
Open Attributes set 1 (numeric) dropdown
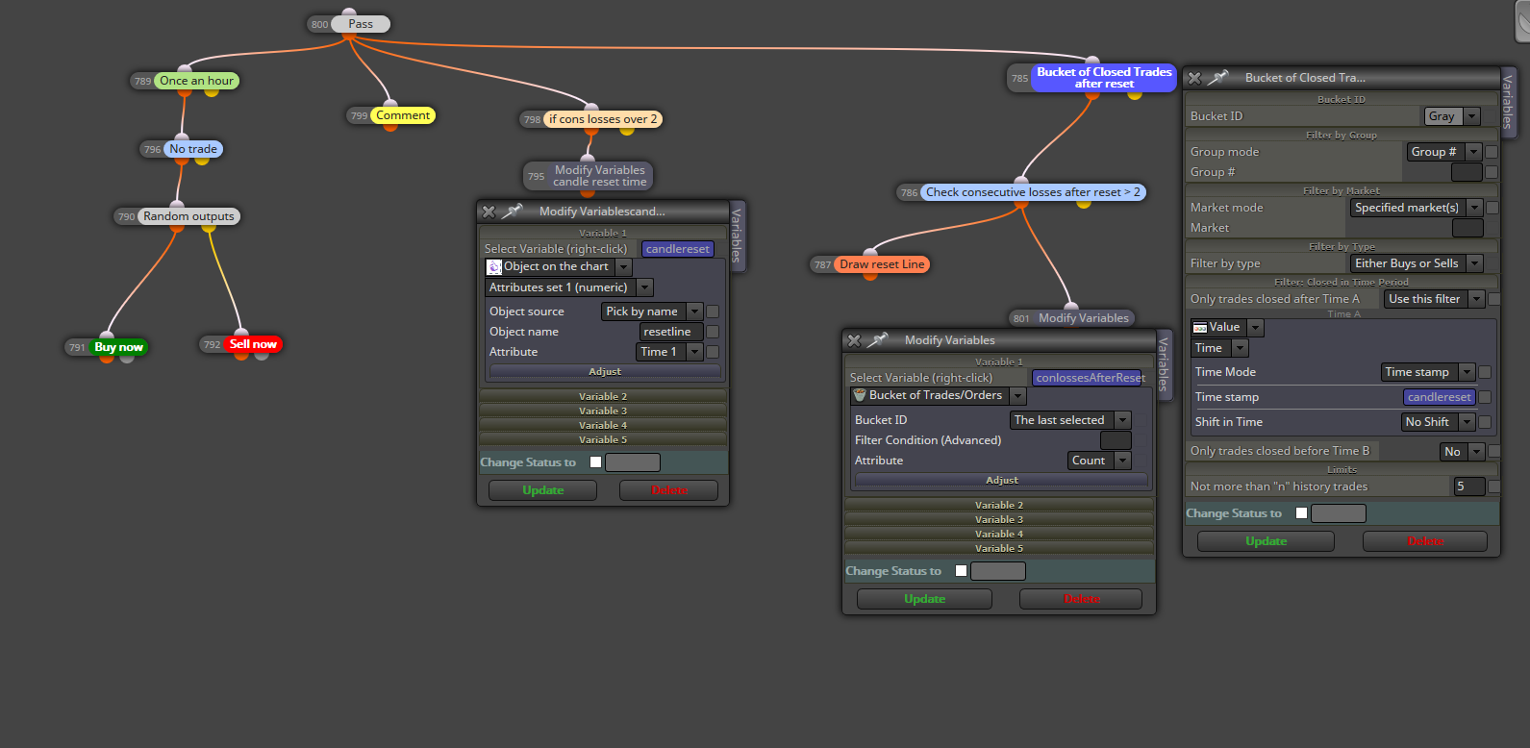(x=645, y=287)
